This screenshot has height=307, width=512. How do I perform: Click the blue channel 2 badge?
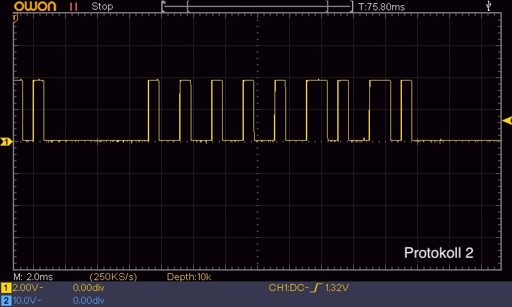point(6,301)
